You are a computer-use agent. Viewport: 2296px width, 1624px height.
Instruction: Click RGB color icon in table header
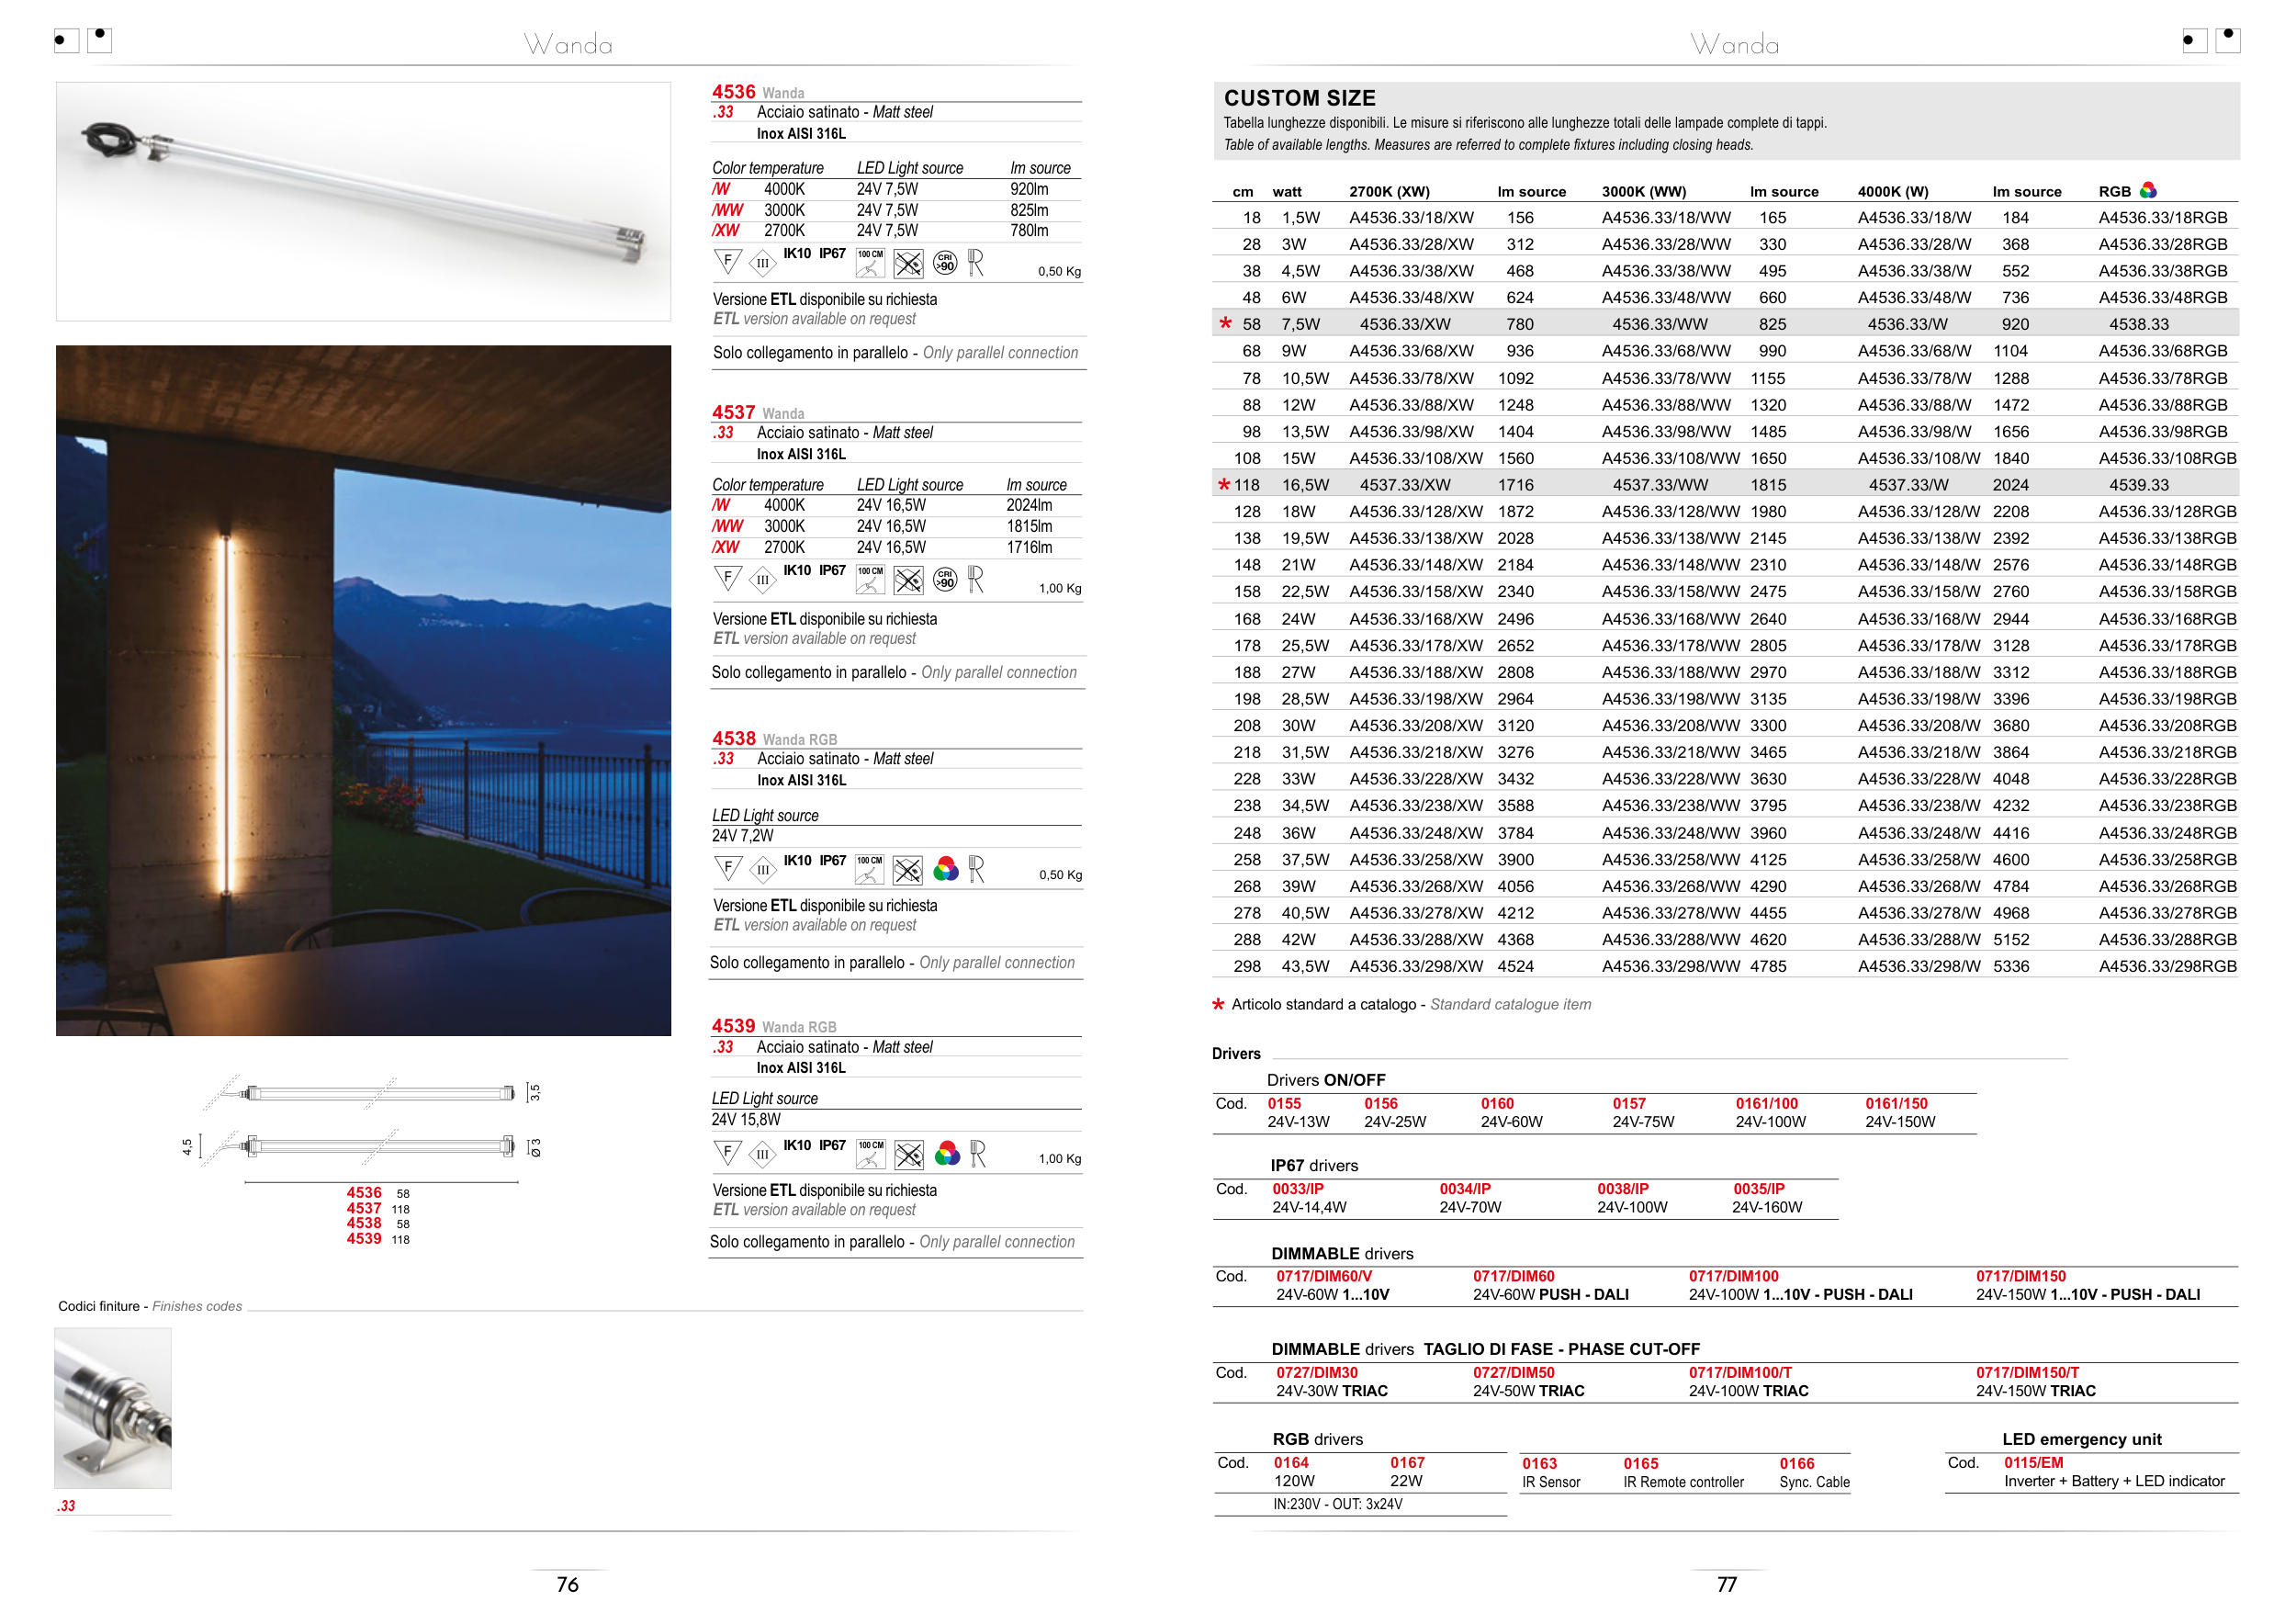pos(2148,190)
